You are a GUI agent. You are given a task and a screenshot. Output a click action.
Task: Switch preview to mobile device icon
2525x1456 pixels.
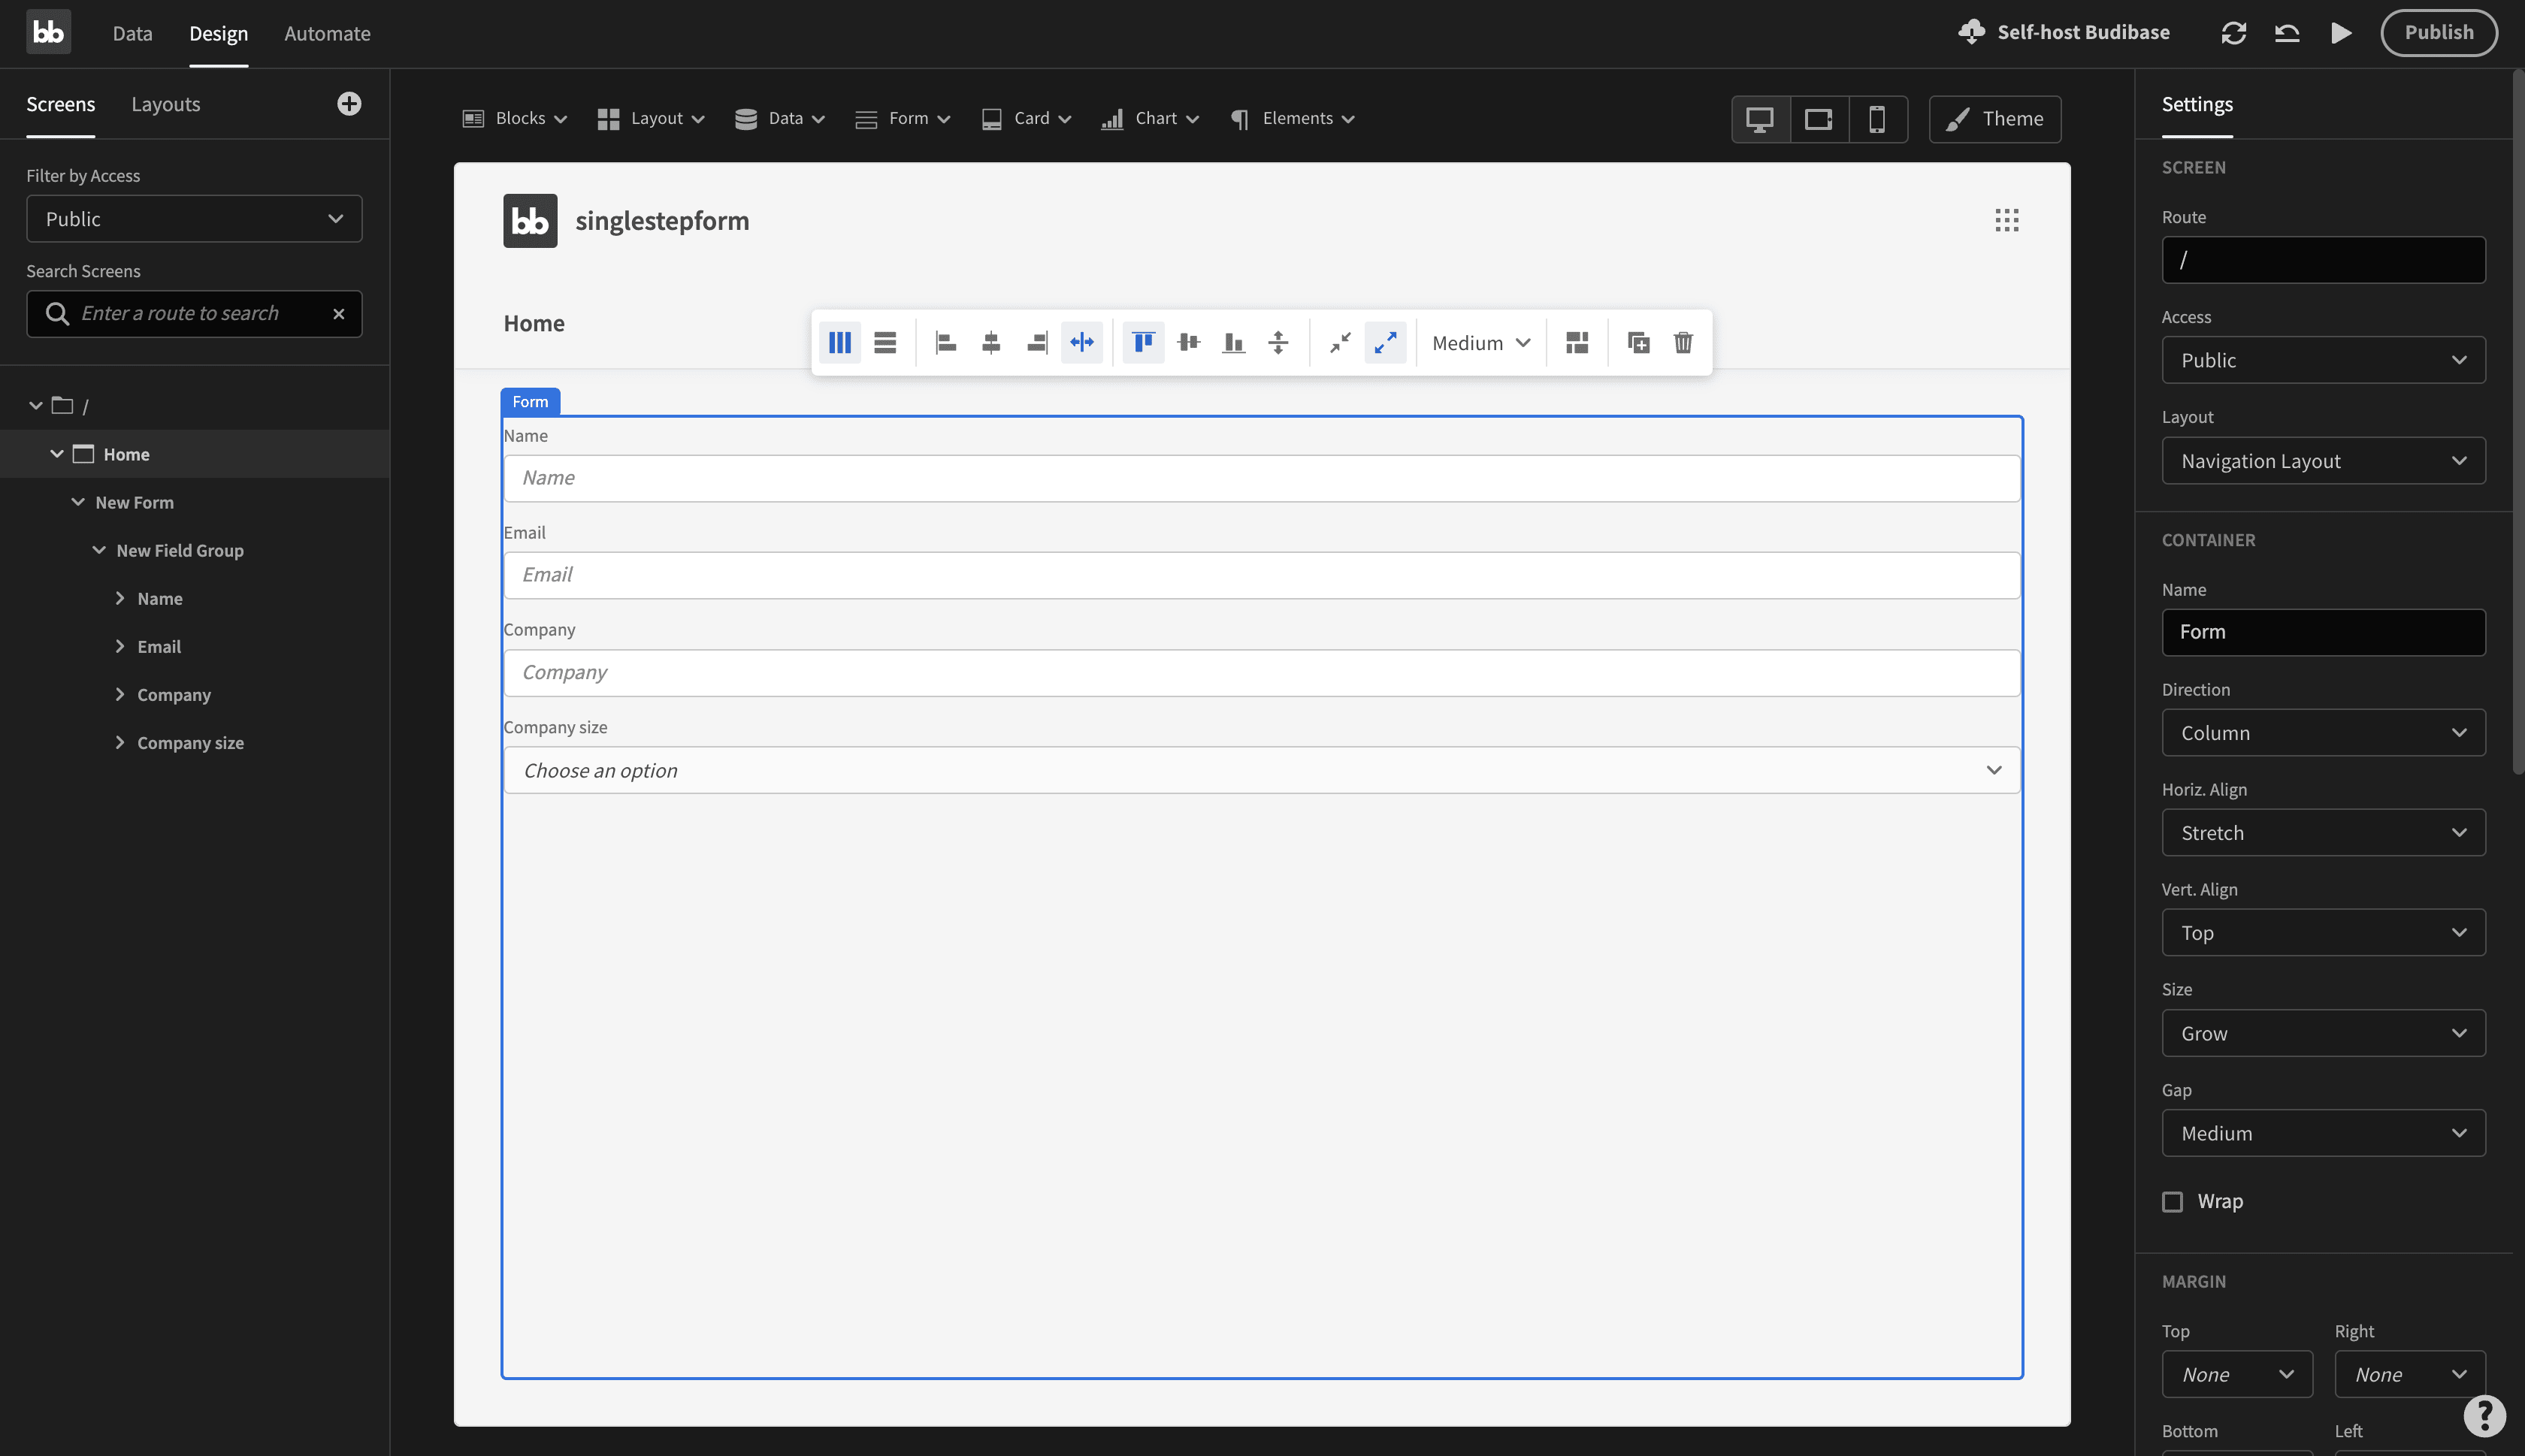[1877, 119]
